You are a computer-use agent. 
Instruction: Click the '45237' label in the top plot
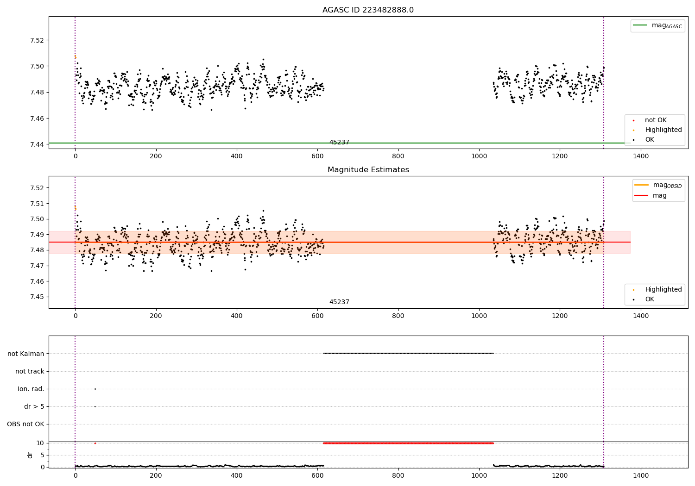tap(339, 143)
